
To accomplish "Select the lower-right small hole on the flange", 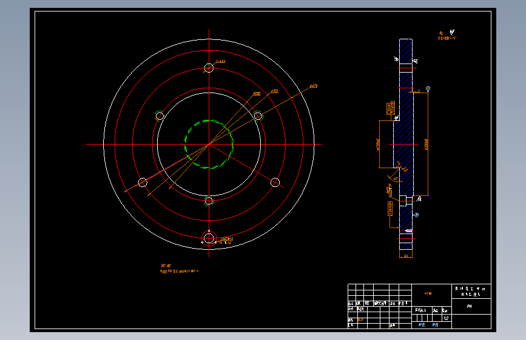I will pos(275,182).
